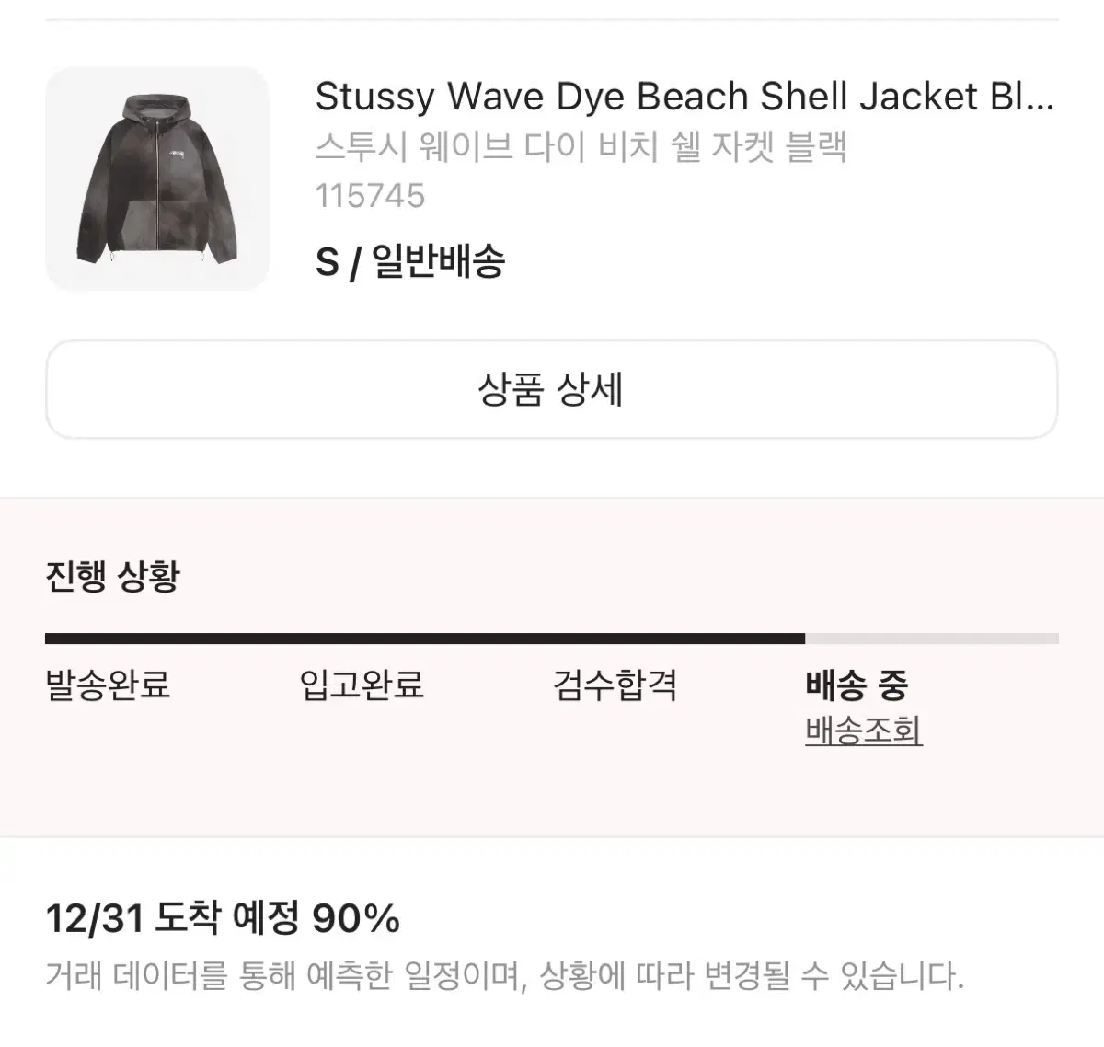Open the 배송조회 tracking link
This screenshot has width=1104, height=1047.
[864, 731]
